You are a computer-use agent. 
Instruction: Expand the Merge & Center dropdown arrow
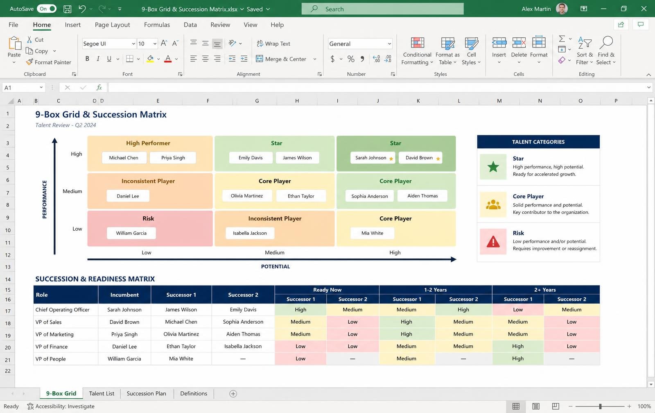(x=315, y=59)
